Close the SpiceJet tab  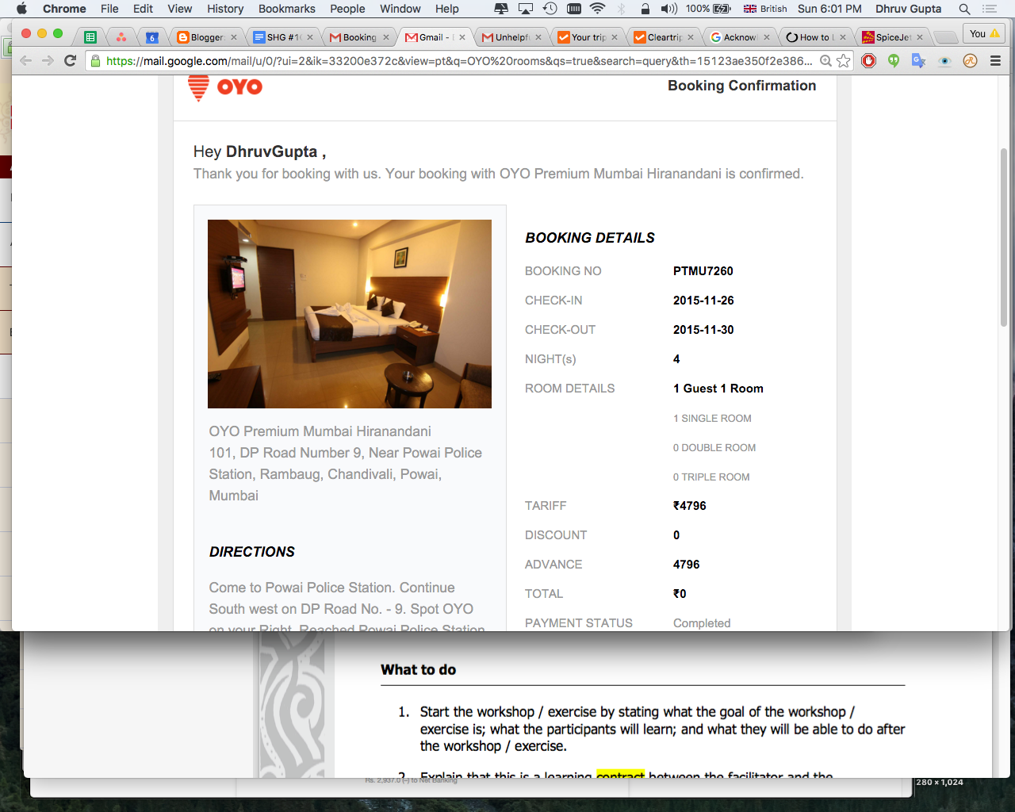coord(920,37)
